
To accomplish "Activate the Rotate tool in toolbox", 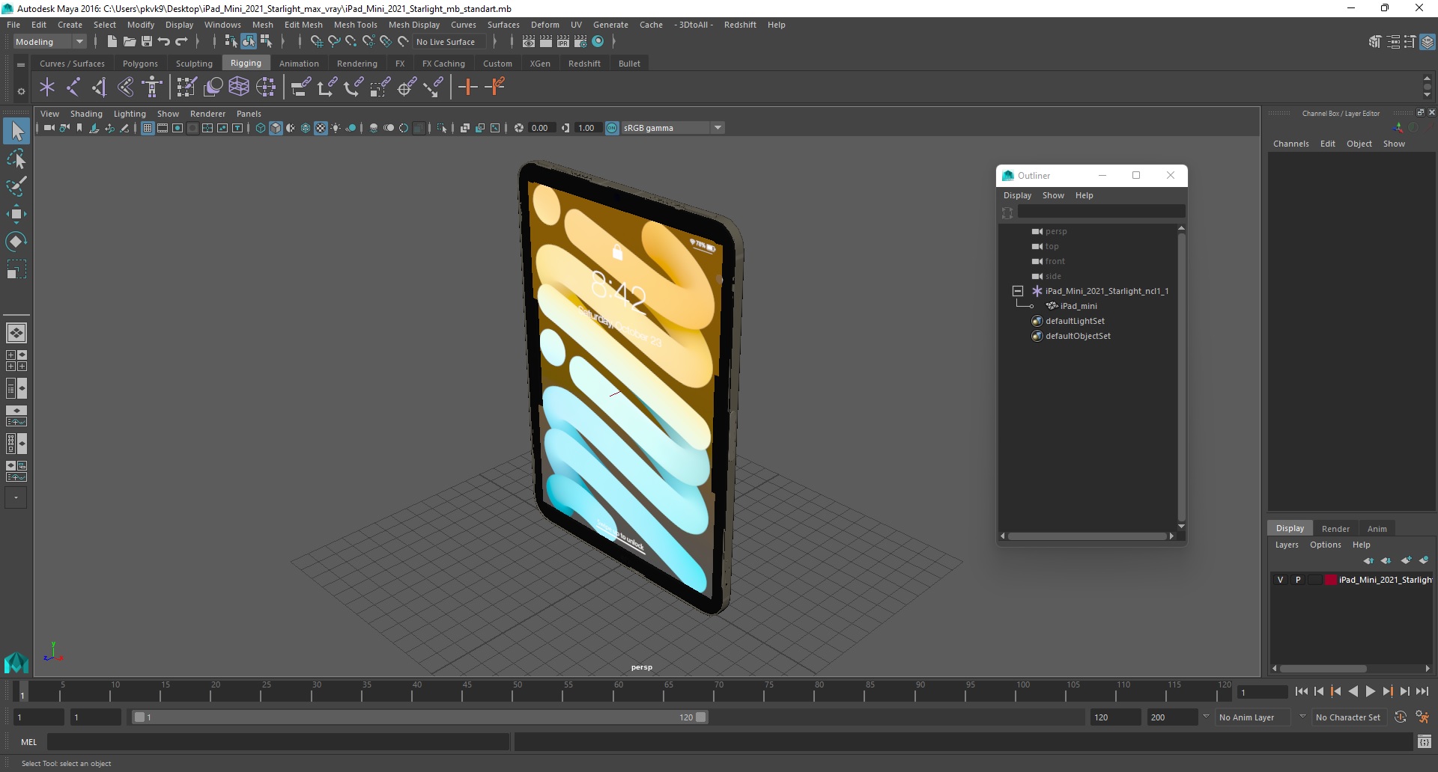I will [16, 241].
